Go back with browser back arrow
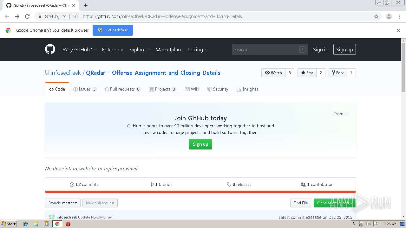This screenshot has width=406, height=228. pyautogui.click(x=7, y=16)
